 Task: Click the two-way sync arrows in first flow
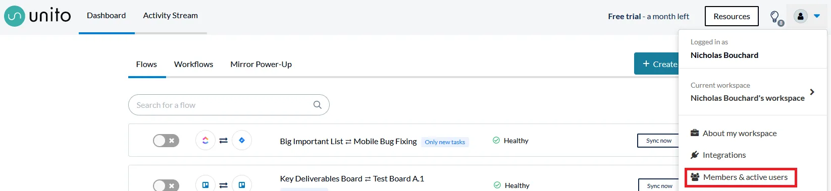pyautogui.click(x=224, y=141)
